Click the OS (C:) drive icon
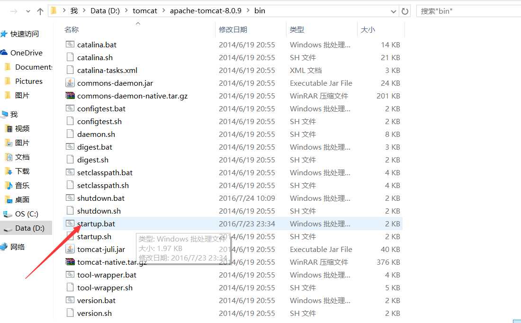The image size is (521, 323). pos(7,214)
